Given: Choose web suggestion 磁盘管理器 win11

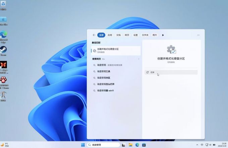Looking at the screenshot, I should pyautogui.click(x=116, y=90).
